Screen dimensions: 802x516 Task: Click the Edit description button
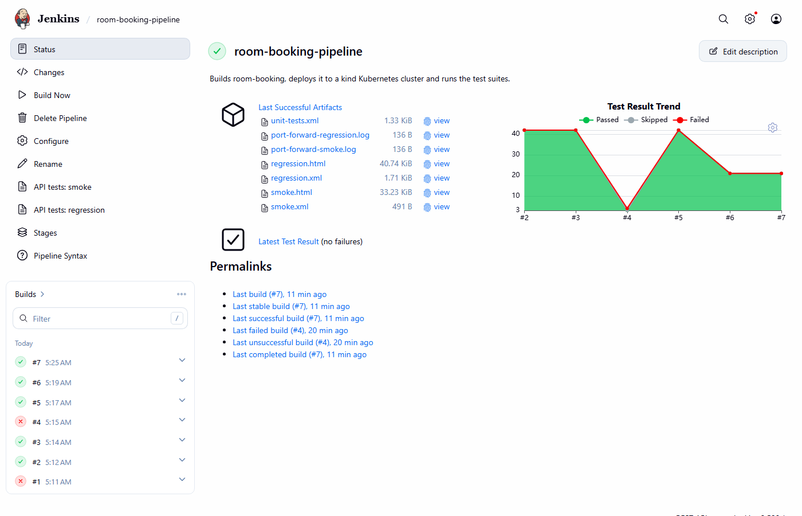(743, 52)
